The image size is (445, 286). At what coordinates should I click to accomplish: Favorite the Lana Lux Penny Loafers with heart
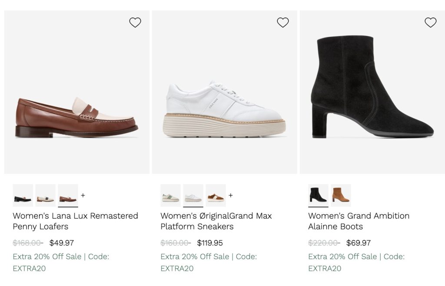click(135, 23)
